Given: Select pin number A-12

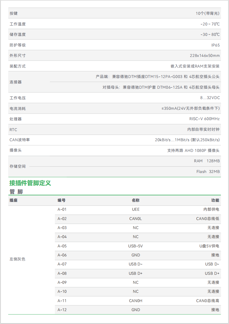Looking at the screenshot, I should click(x=62, y=310).
